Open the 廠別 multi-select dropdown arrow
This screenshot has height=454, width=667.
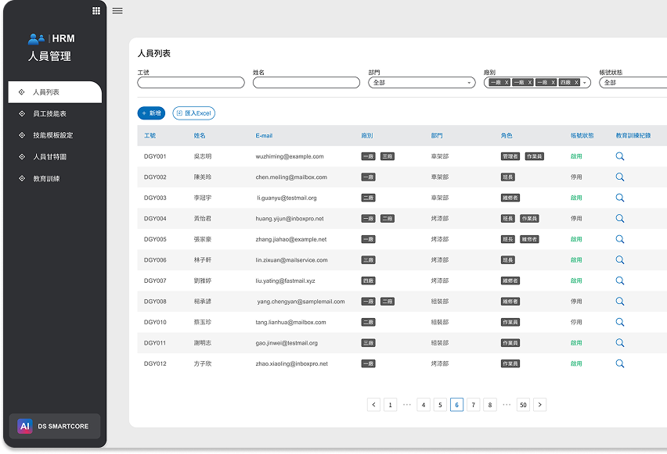[585, 82]
